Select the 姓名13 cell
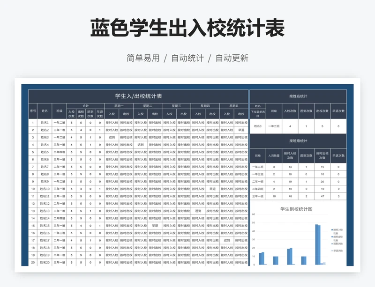The width and height of the screenshot is (375, 287). point(45,211)
